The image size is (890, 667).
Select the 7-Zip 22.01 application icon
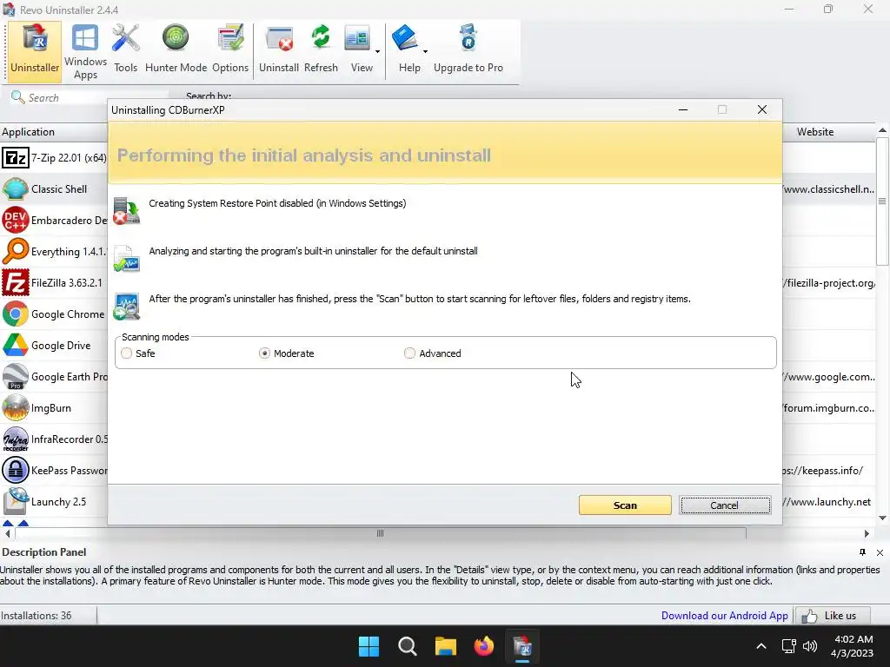16,158
